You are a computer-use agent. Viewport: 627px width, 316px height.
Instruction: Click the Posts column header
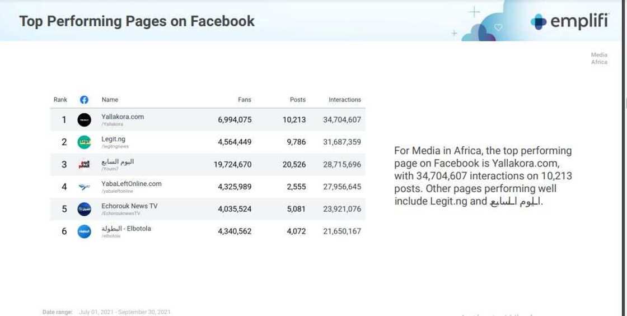[297, 100]
